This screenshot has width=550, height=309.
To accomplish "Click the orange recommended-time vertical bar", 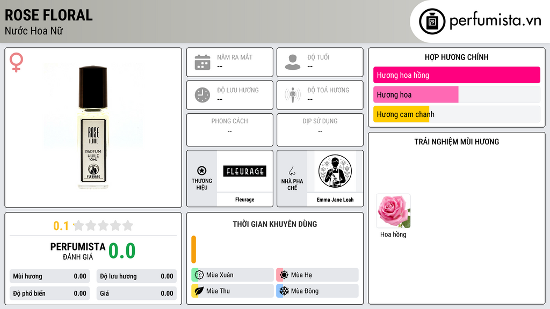I will click(193, 249).
